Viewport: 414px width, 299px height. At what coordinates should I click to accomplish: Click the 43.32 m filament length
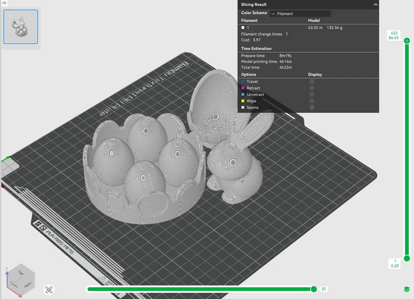click(315, 27)
